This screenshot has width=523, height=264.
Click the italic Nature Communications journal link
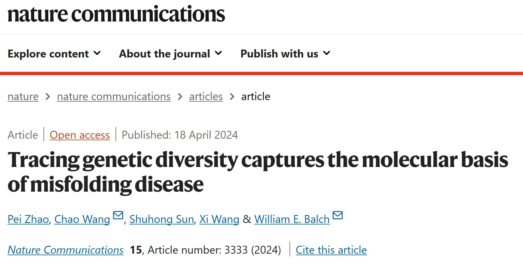(66, 250)
